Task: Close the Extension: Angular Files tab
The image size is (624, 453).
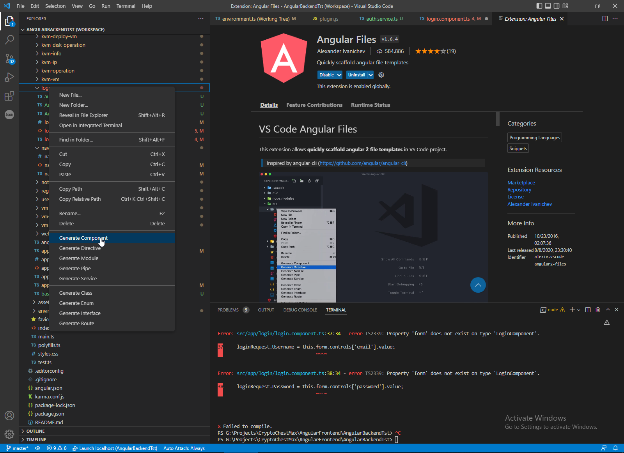Action: coord(562,19)
